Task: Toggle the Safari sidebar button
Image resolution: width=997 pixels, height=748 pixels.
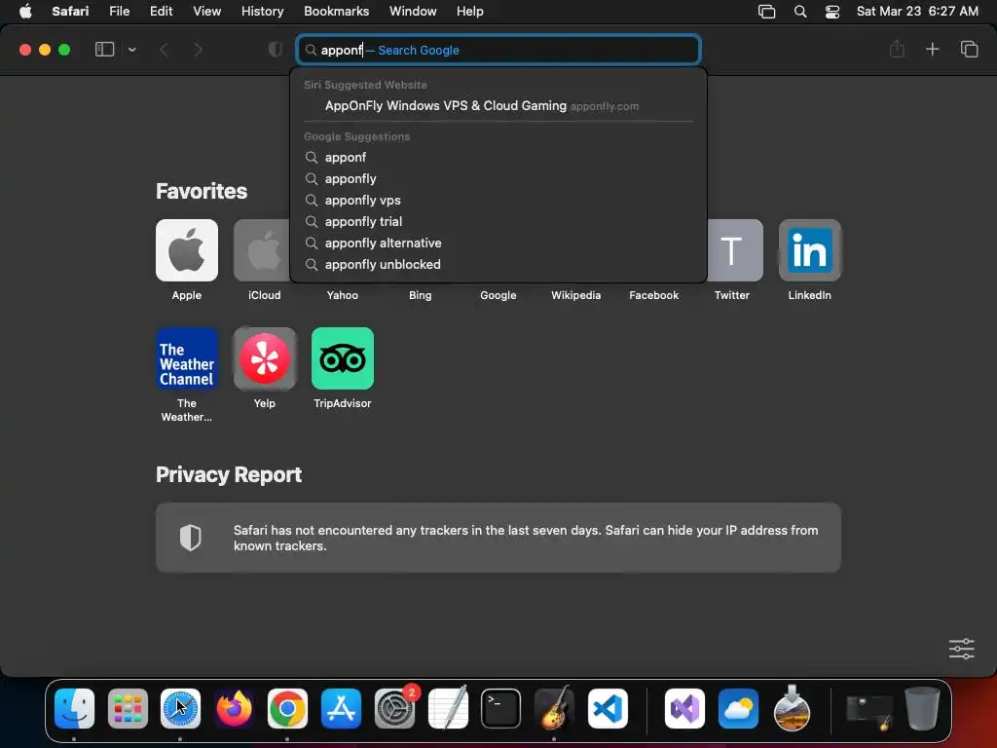Action: (104, 50)
